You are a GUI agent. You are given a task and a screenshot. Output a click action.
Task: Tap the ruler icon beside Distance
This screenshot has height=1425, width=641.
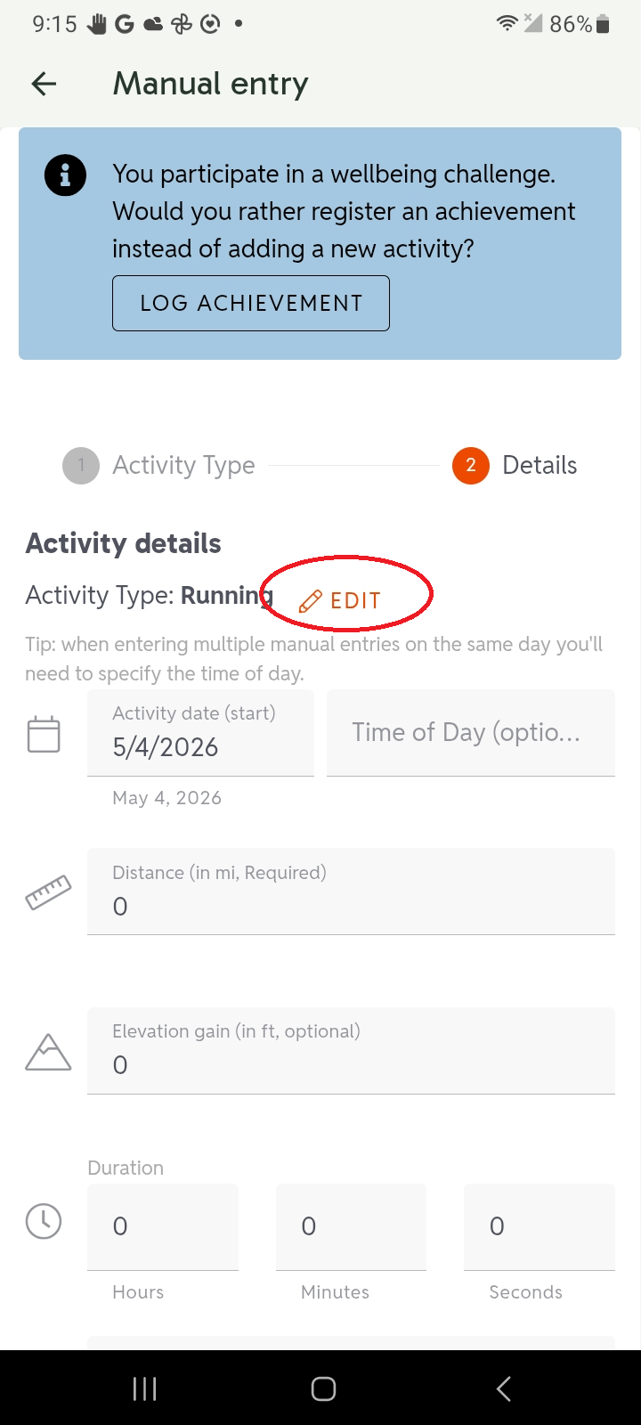(x=48, y=892)
